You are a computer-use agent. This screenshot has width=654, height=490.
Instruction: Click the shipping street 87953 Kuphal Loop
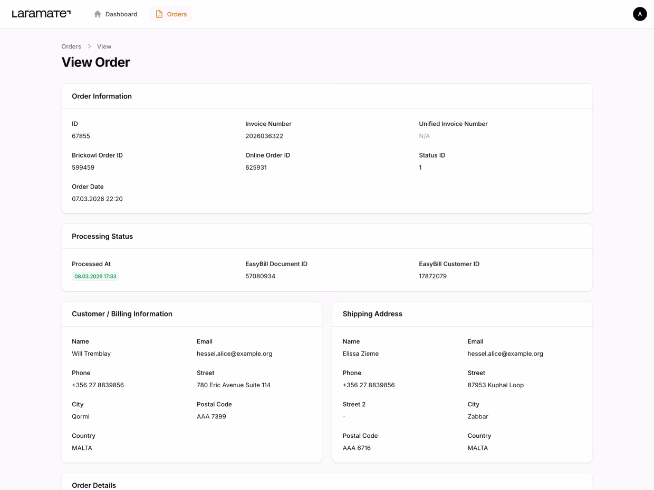point(495,385)
